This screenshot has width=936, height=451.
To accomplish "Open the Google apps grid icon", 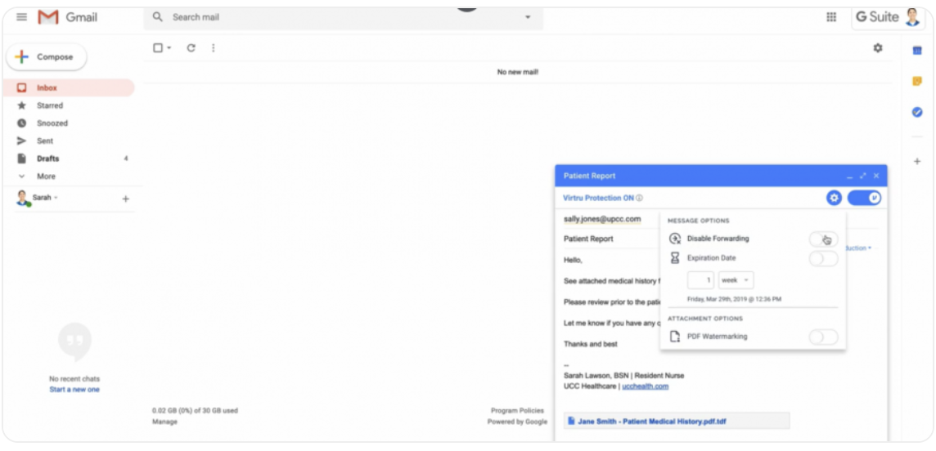I will point(831,17).
